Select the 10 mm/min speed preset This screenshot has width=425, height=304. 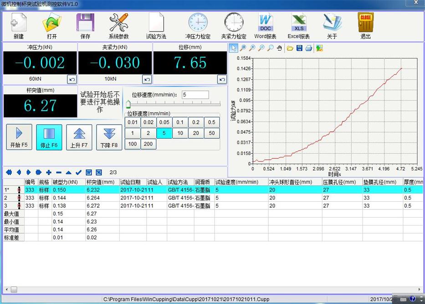(180, 133)
